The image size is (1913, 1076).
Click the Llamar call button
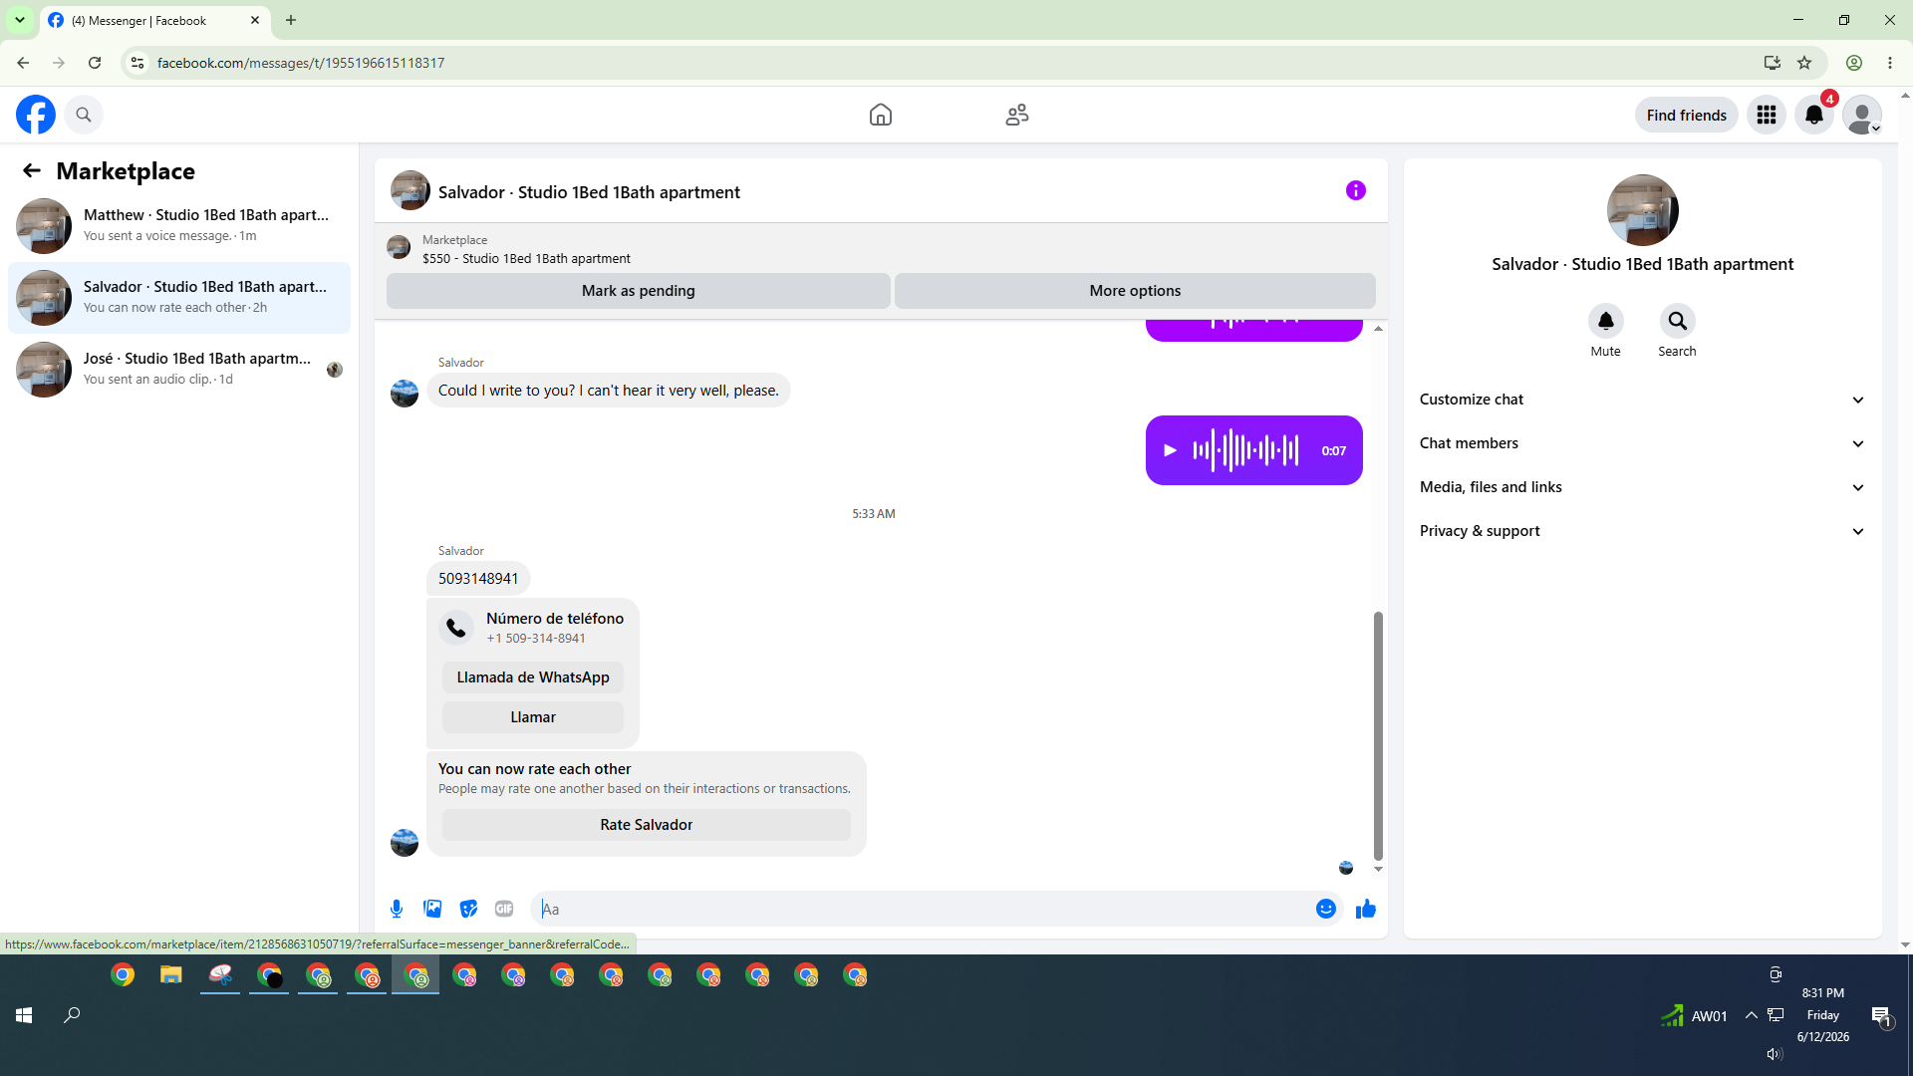coord(533,717)
